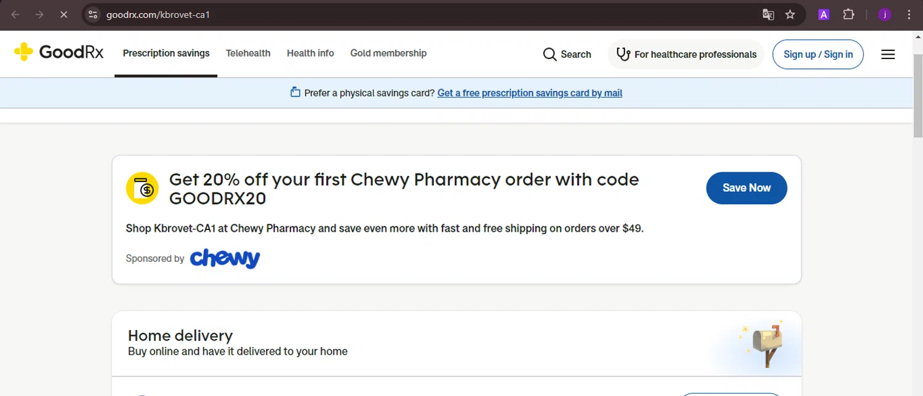Click For healthcare professionals button

point(686,55)
